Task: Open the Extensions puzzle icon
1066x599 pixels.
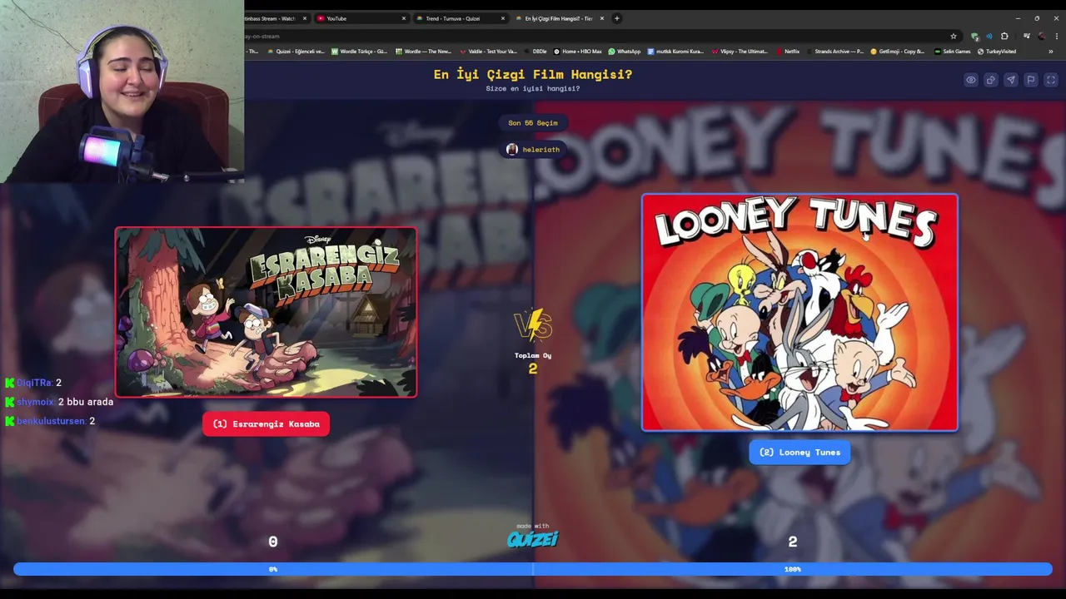Action: [1004, 36]
